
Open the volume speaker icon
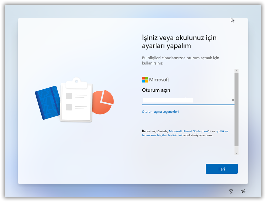243,191
